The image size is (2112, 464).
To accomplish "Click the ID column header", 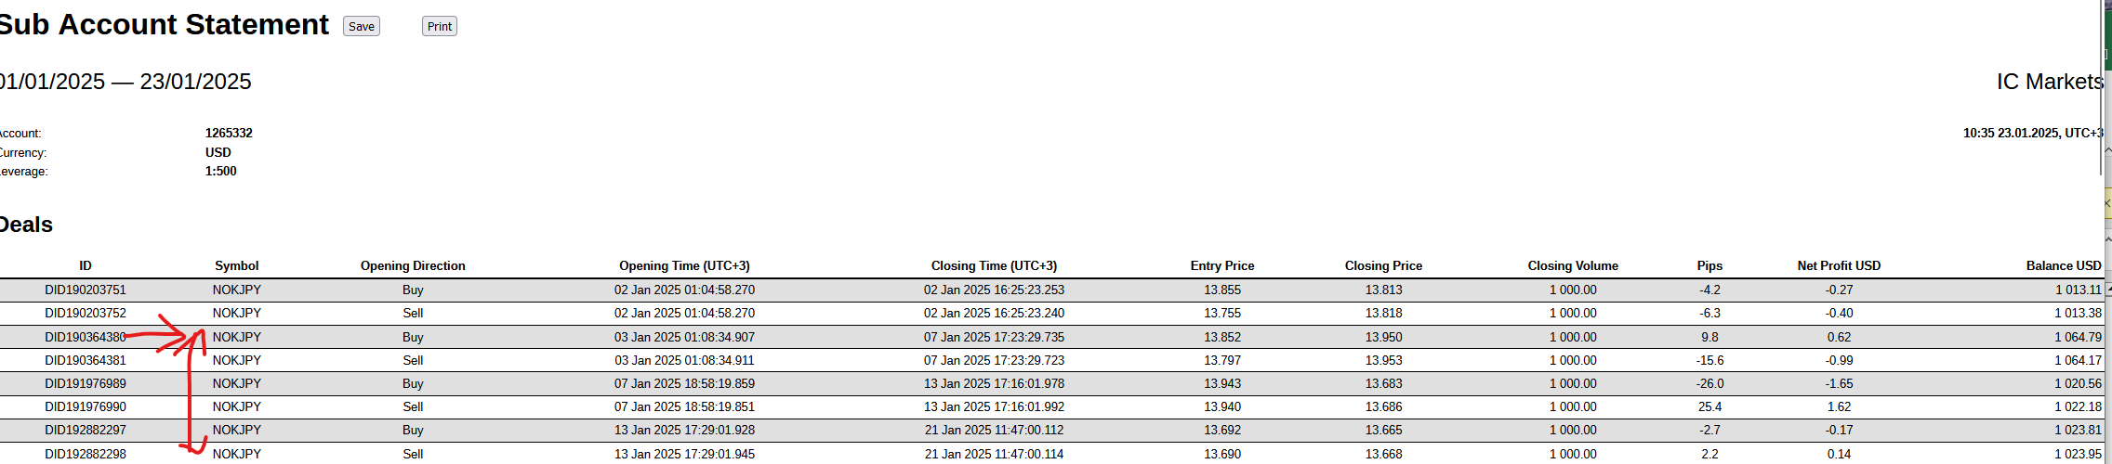I will pos(86,265).
